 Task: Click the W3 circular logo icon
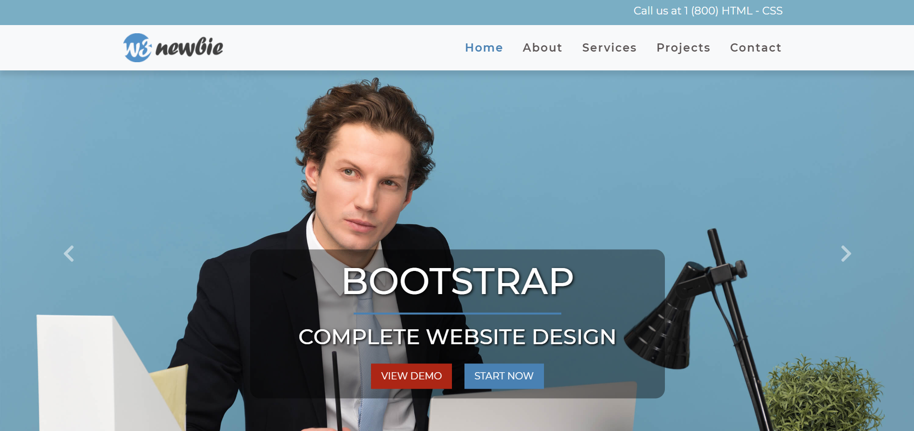click(137, 48)
